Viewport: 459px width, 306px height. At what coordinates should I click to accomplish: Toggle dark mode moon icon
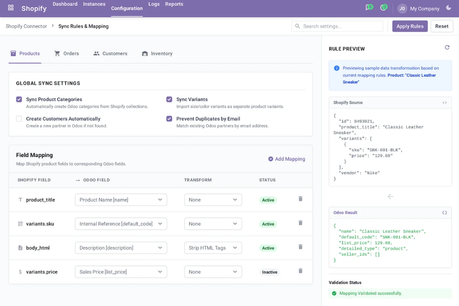click(x=448, y=8)
